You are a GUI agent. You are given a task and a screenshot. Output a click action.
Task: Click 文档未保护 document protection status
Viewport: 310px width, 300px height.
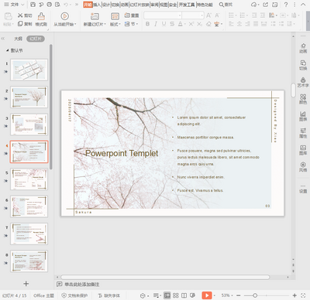(74, 295)
